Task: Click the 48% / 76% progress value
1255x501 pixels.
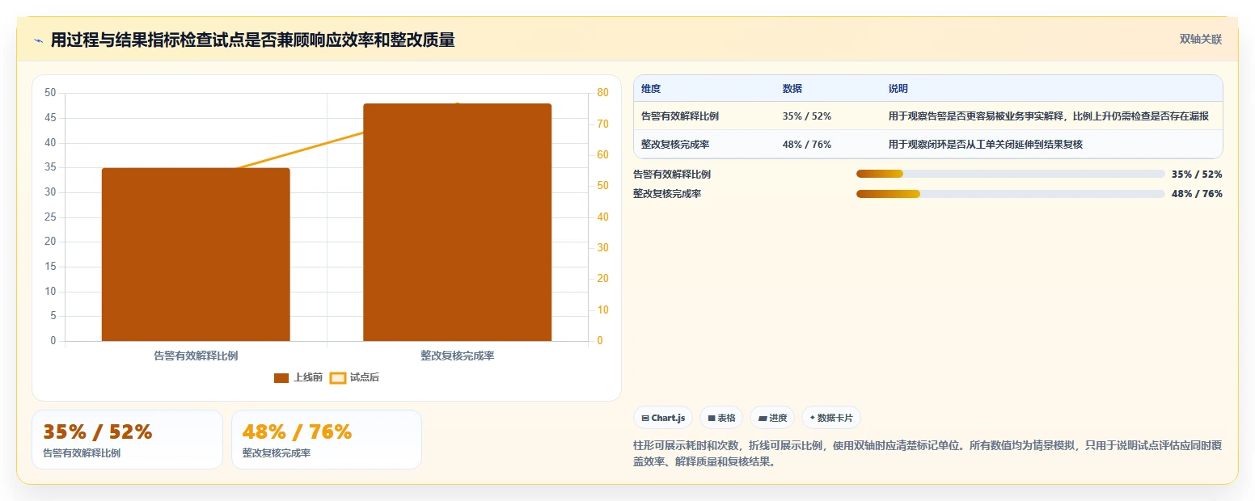Action: pyautogui.click(x=1197, y=194)
